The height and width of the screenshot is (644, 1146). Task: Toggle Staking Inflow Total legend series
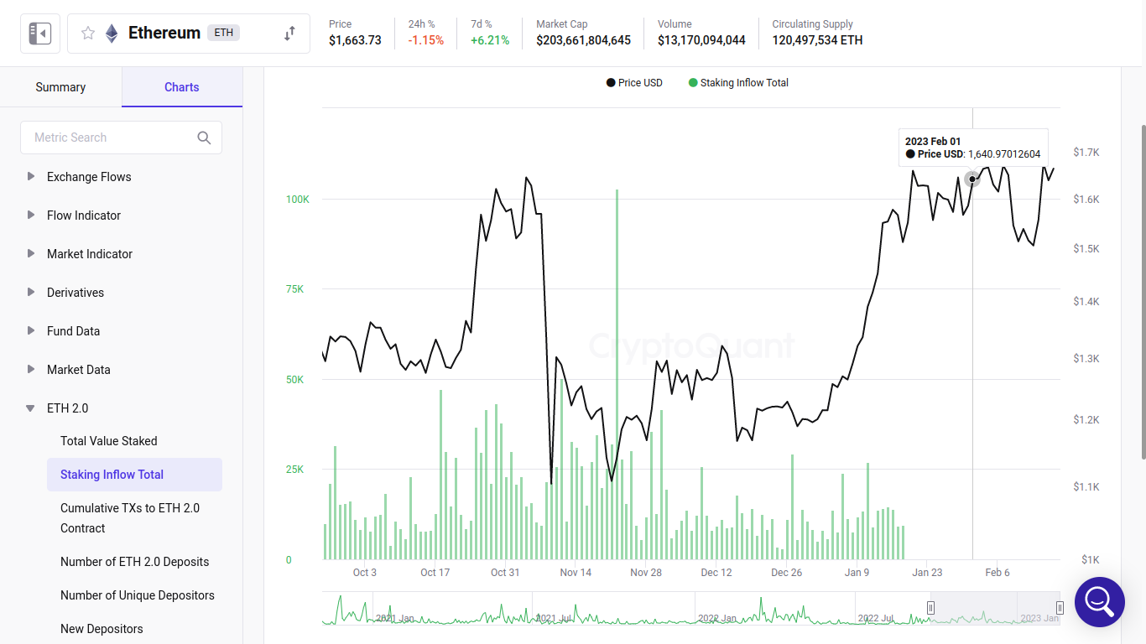click(x=738, y=83)
